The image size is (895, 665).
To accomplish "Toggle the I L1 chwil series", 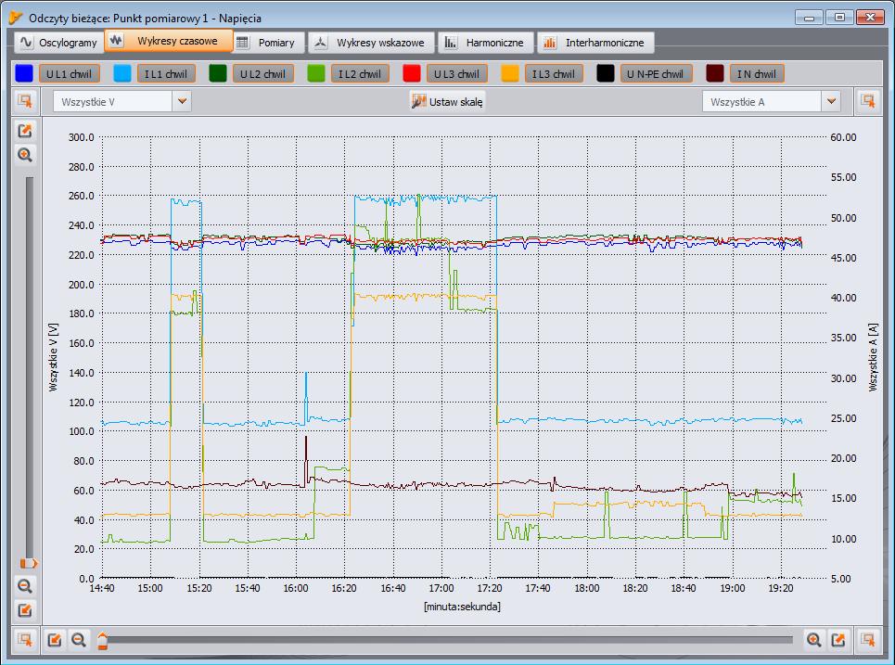I will click(165, 73).
